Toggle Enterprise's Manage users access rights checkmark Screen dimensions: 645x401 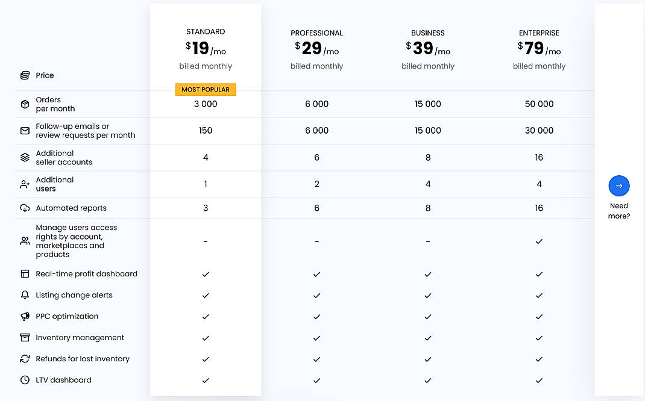point(539,241)
